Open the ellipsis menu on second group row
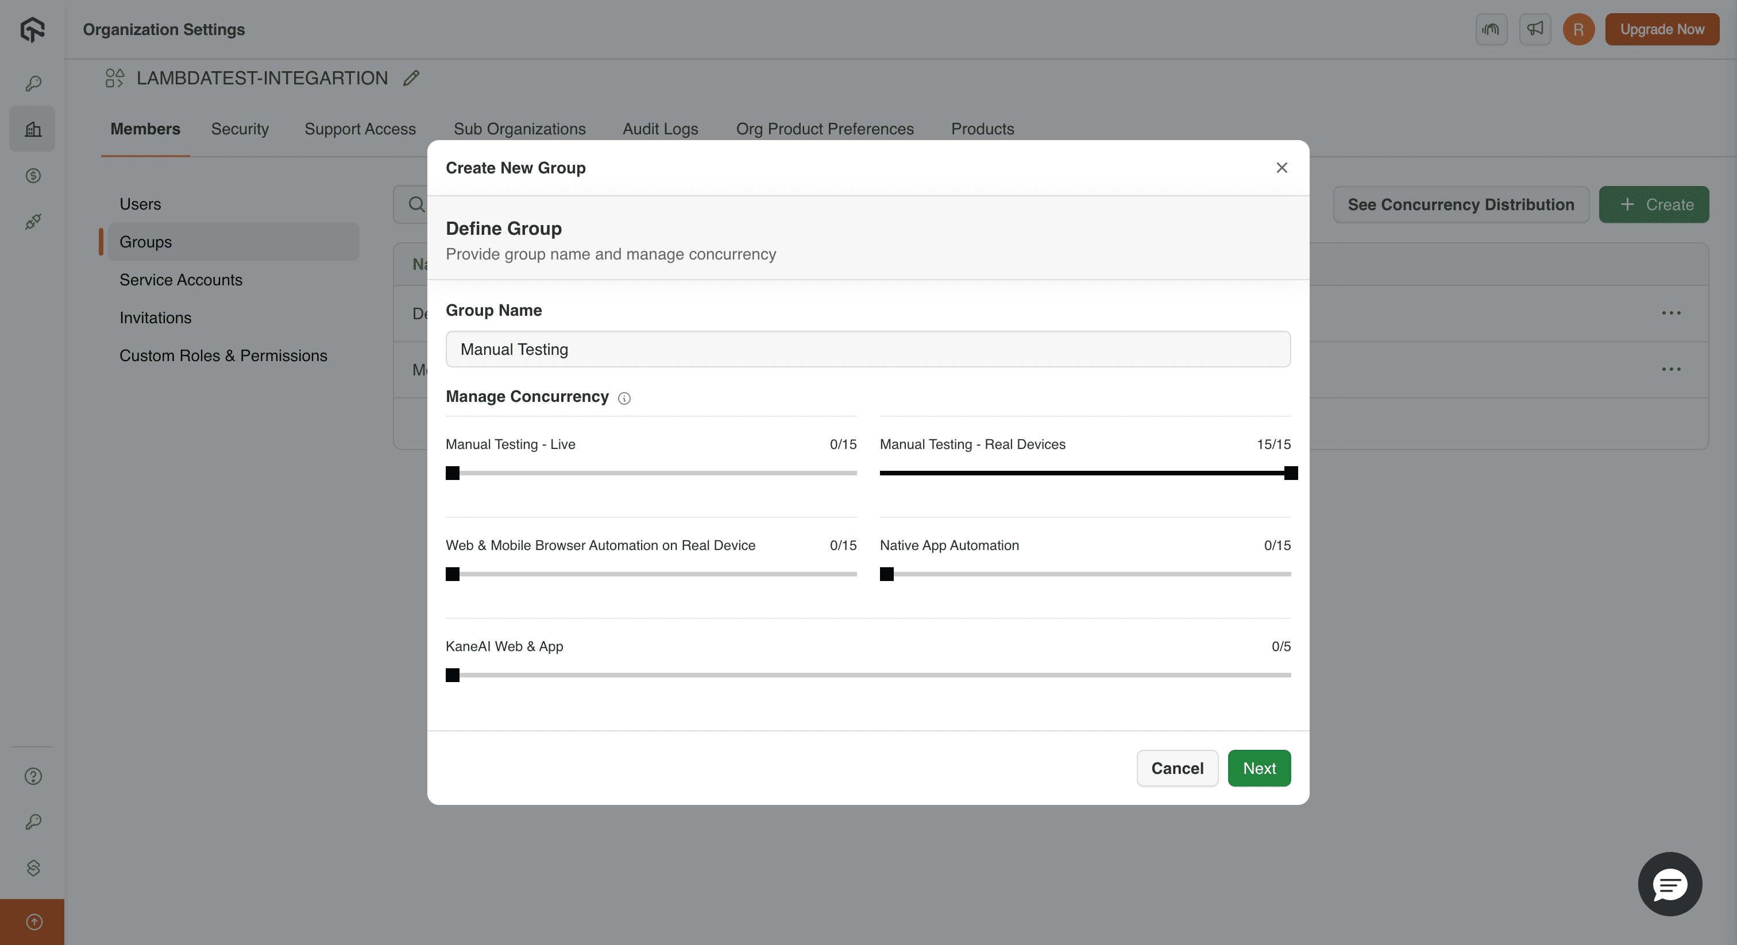 point(1672,369)
